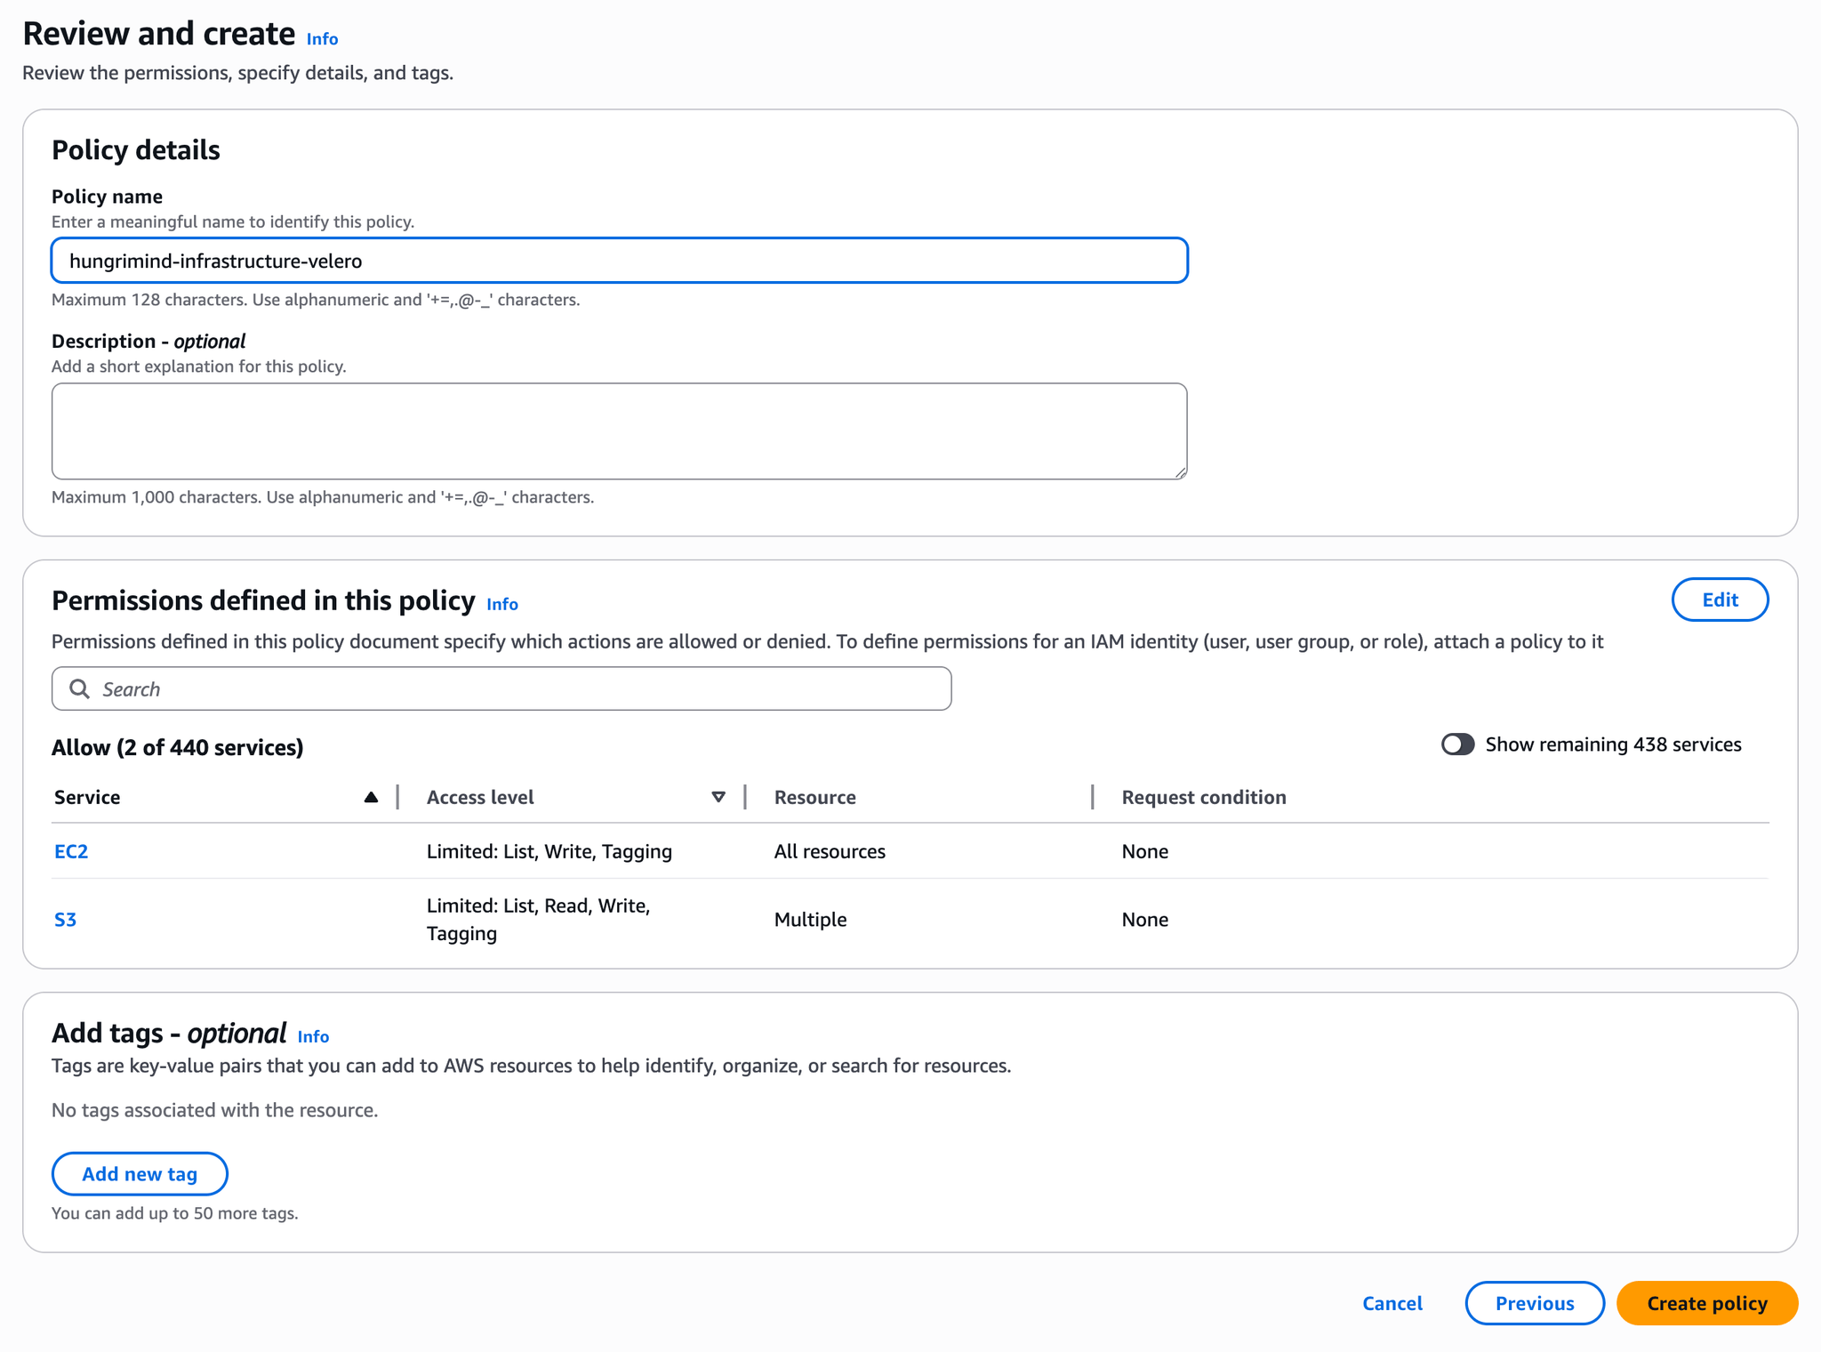1821x1352 pixels.
Task: Click inside the Description text area
Action: pyautogui.click(x=620, y=431)
